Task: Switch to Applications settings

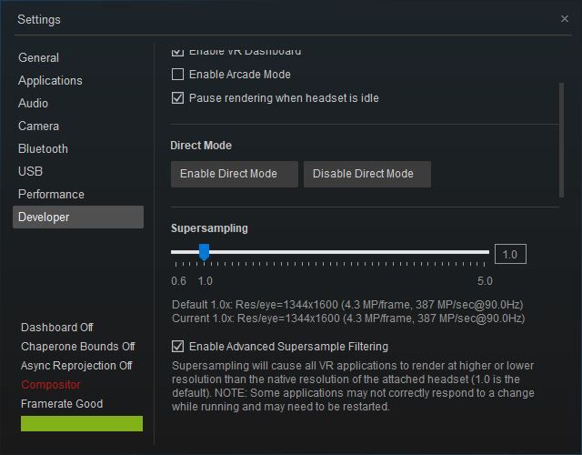Action: pyautogui.click(x=50, y=81)
